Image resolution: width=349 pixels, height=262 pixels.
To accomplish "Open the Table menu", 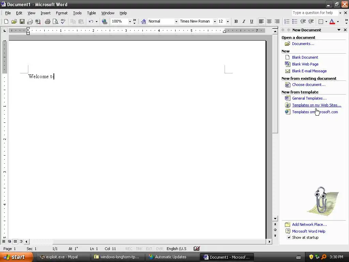I will (91, 13).
